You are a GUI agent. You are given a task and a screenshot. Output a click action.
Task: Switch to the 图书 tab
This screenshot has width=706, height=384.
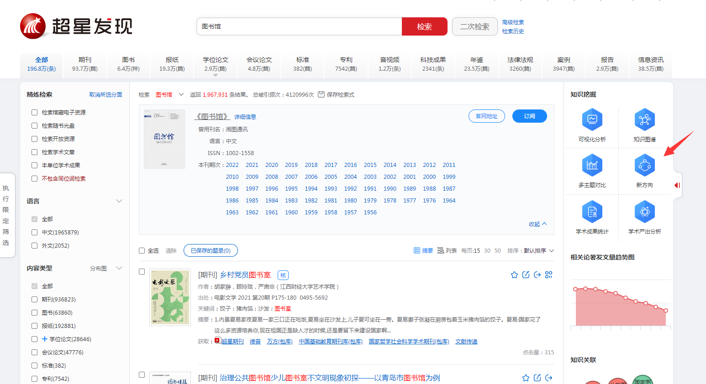pyautogui.click(x=128, y=64)
